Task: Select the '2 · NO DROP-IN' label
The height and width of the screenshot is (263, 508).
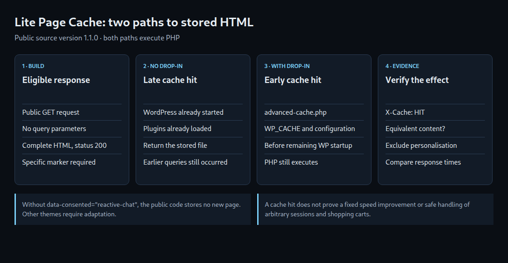Action: [x=163, y=66]
